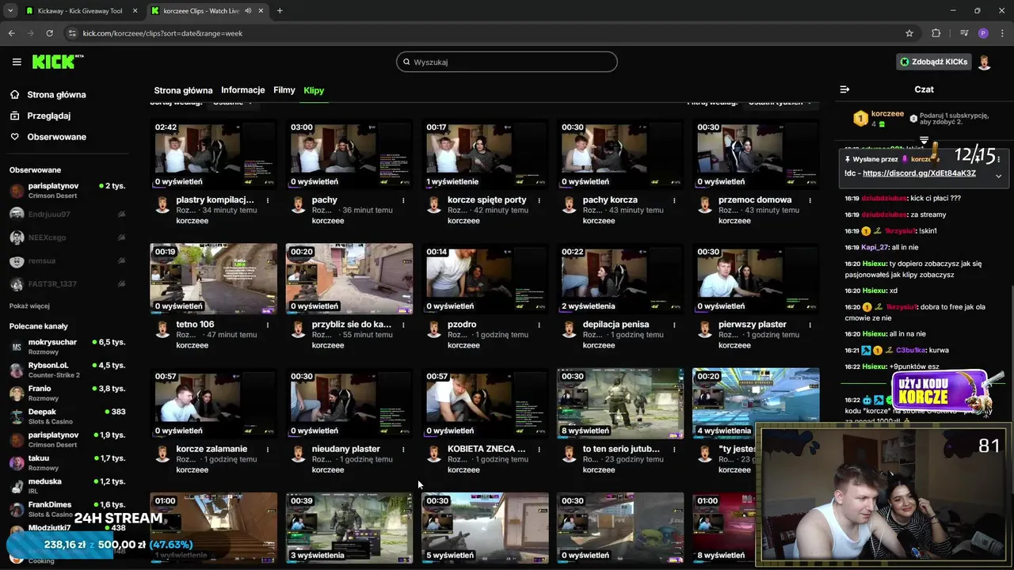
Task: Open options menu for clip 'pachy'
Action: pos(403,200)
